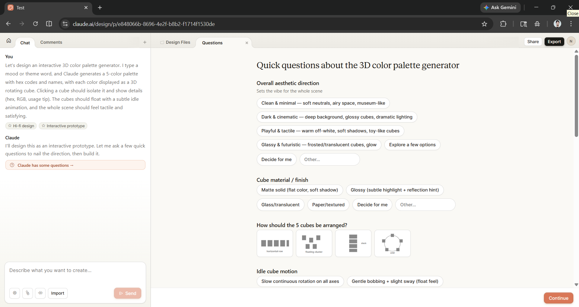
Task: Open the Chrome profile avatar
Action: coord(557,24)
